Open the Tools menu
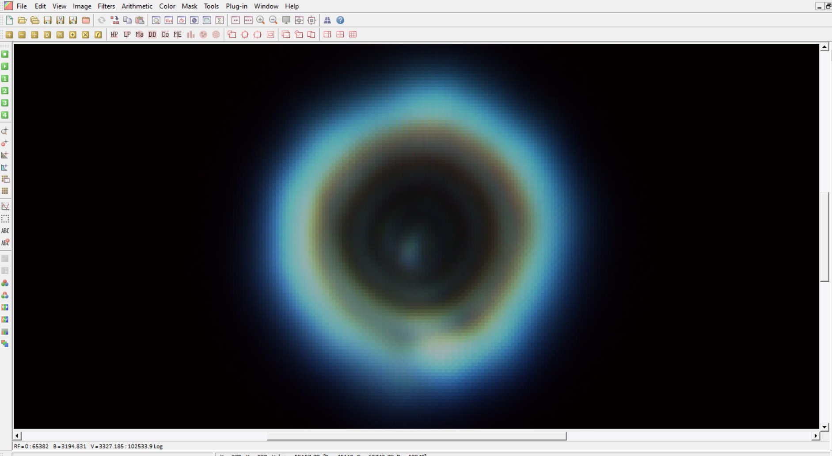The height and width of the screenshot is (456, 832). pyautogui.click(x=211, y=6)
